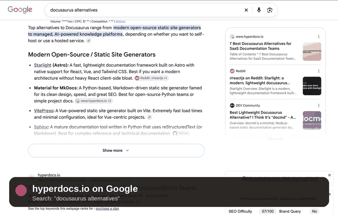The height and width of the screenshot is (214, 338).
Task: Open options menu for Reddit source card
Action: [318, 71]
